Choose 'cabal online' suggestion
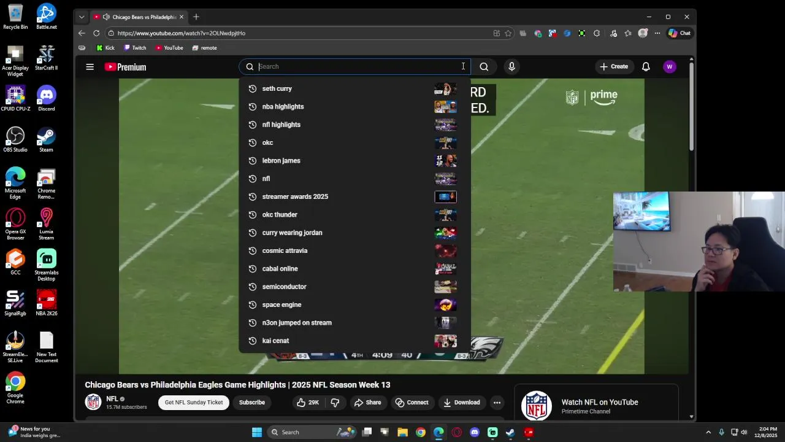The width and height of the screenshot is (785, 442). click(x=354, y=269)
